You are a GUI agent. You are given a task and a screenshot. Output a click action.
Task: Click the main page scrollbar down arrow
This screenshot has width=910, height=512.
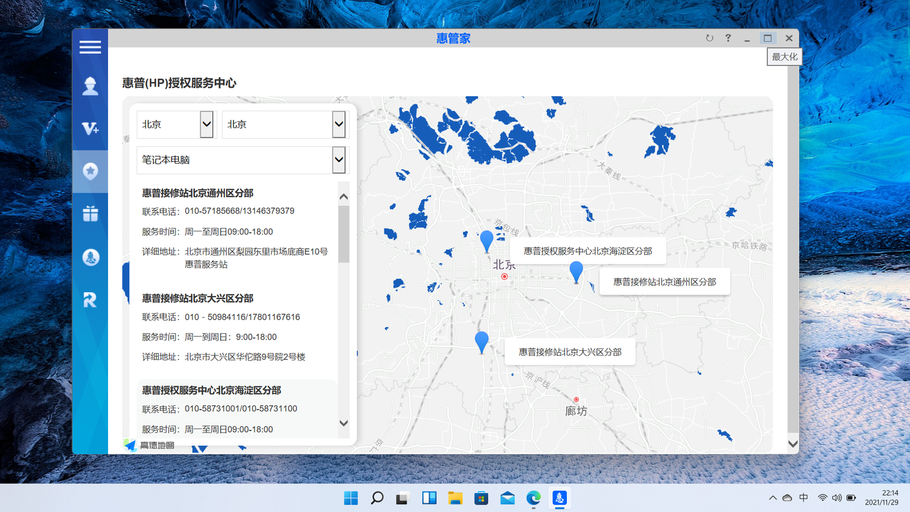[x=793, y=444]
